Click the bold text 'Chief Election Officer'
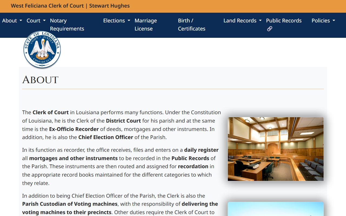Image resolution: width=346 pixels, height=216 pixels. [x=106, y=137]
